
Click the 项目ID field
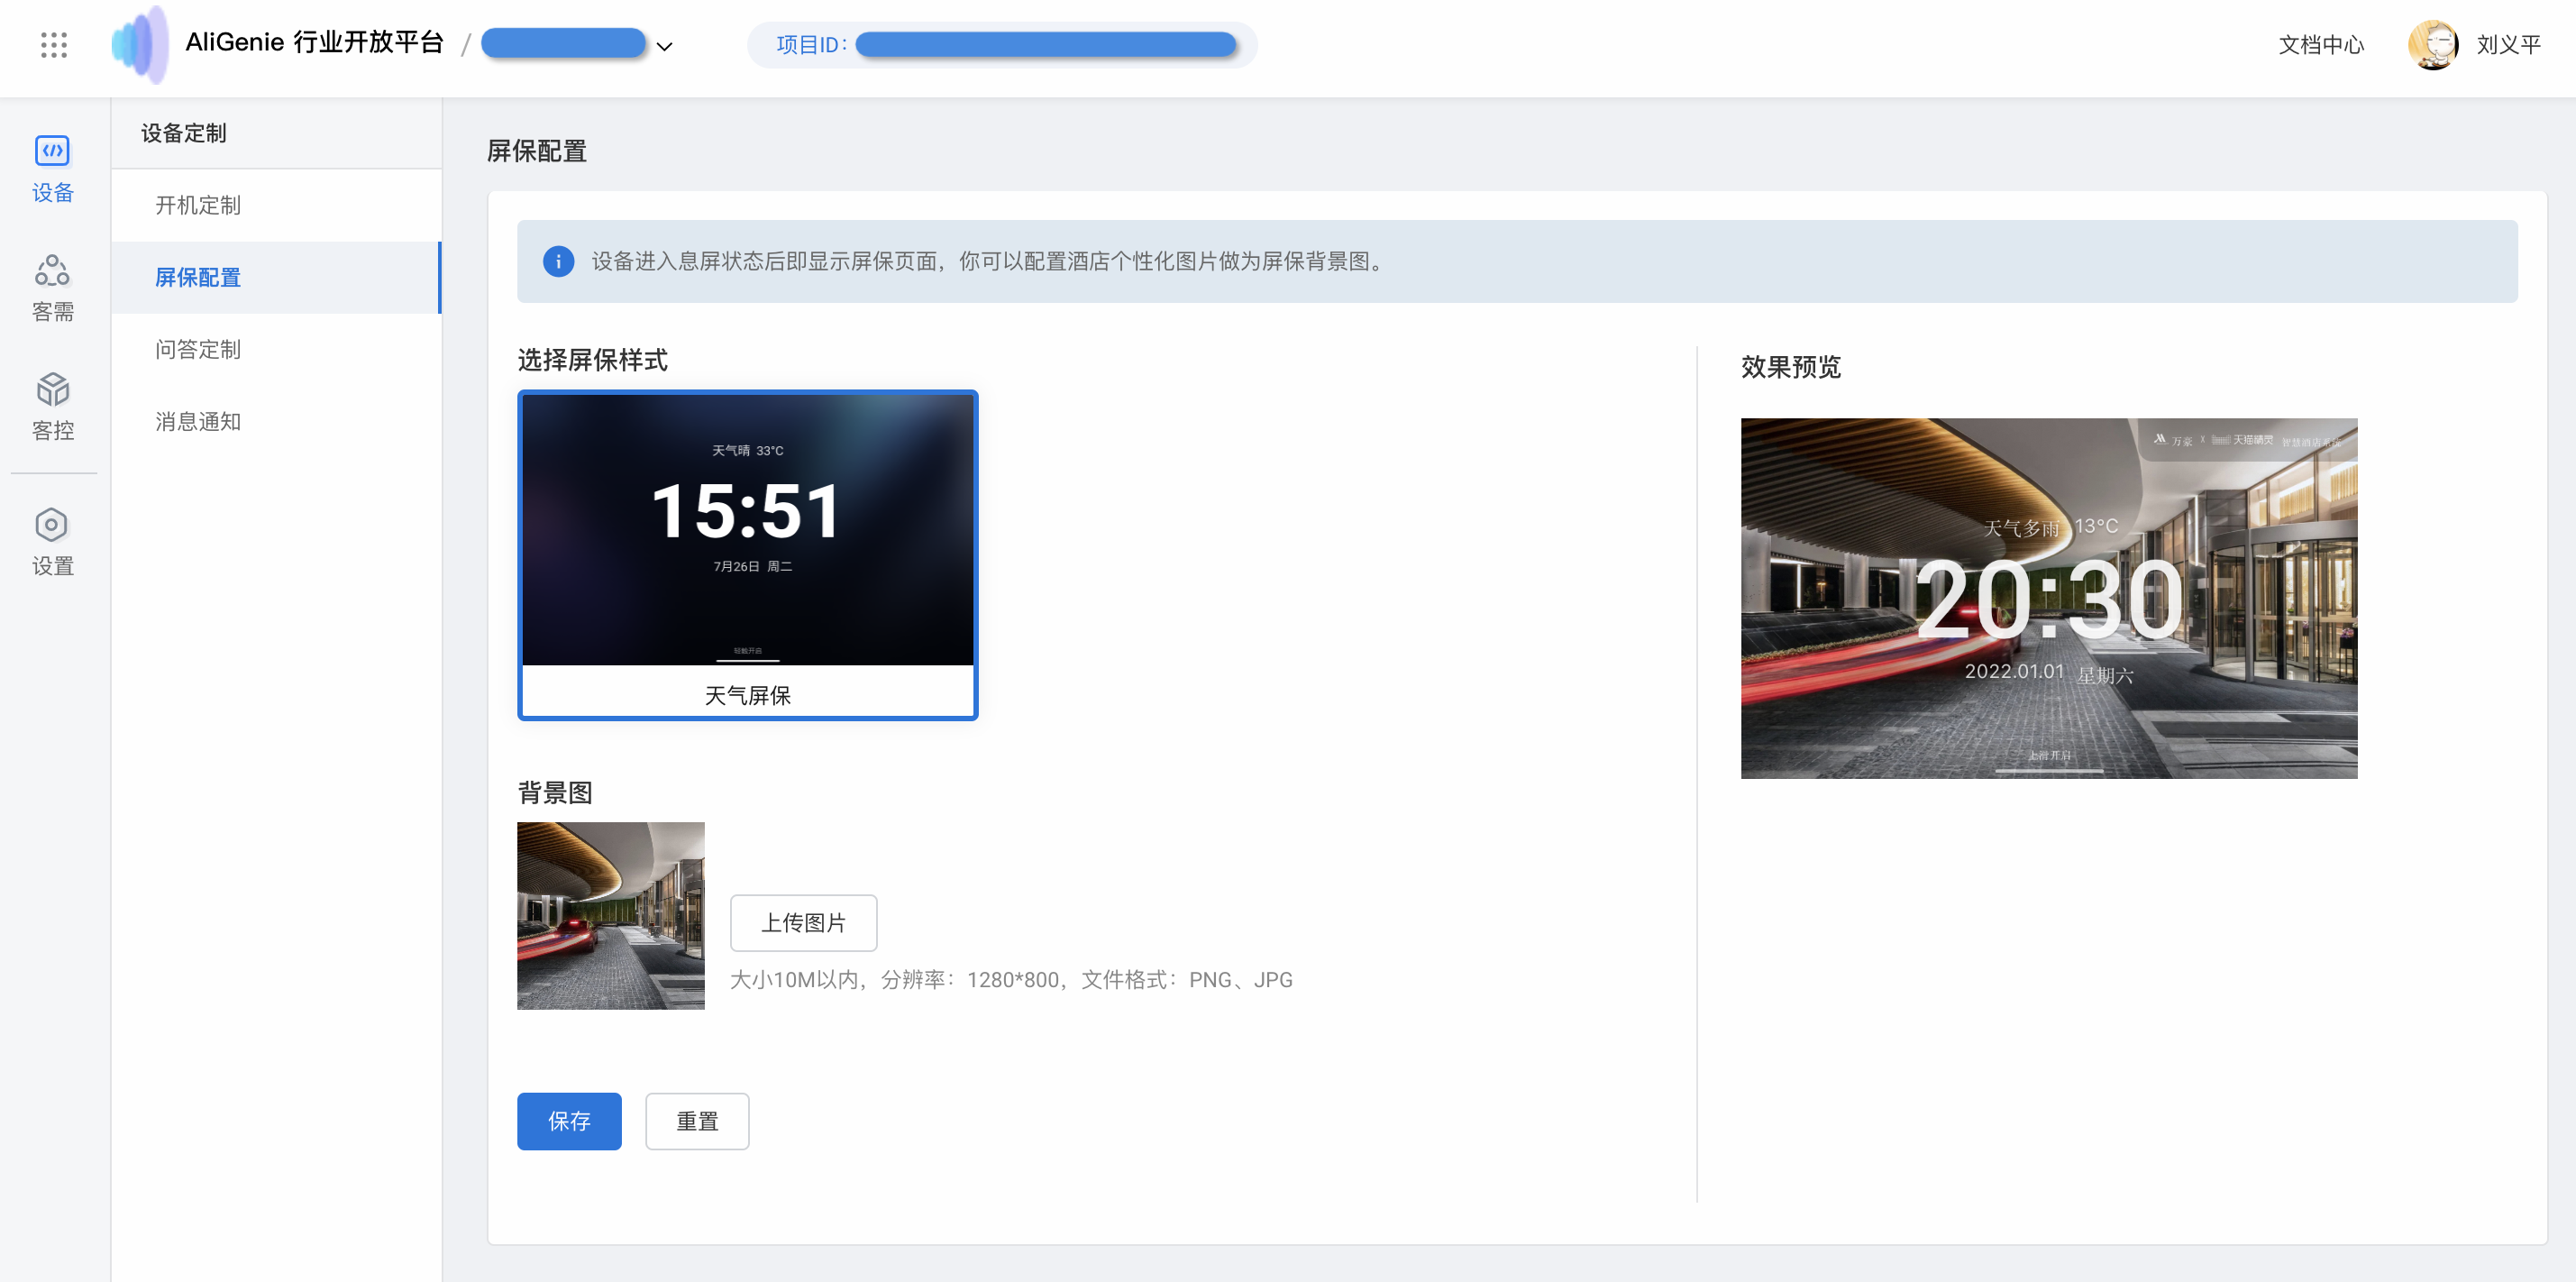click(1002, 45)
